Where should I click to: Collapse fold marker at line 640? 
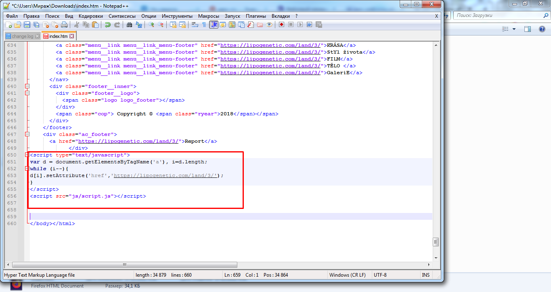[27, 86]
